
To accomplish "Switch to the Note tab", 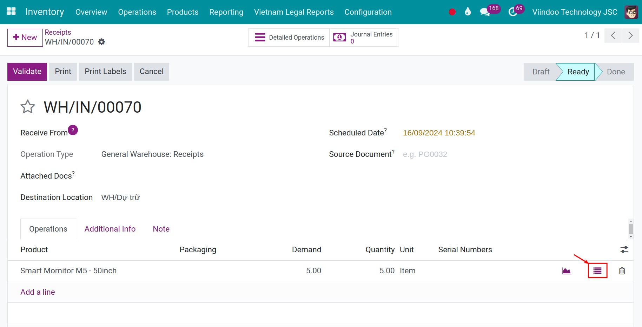I will [x=161, y=229].
